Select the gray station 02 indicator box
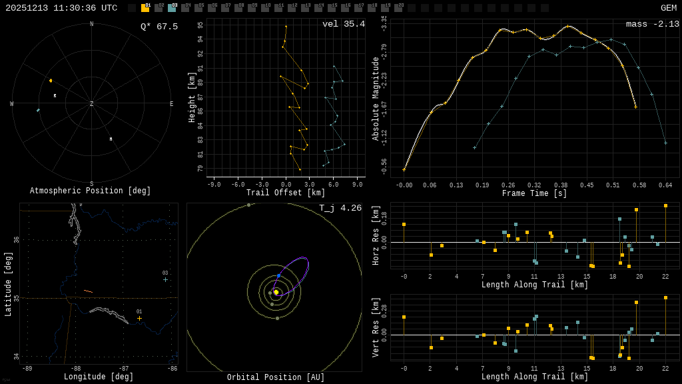This screenshot has width=682, height=384. pos(159,8)
